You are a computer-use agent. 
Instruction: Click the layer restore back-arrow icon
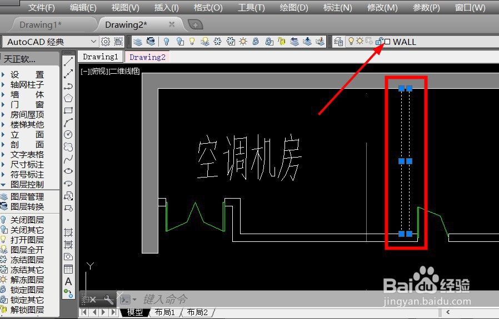click(x=295, y=42)
